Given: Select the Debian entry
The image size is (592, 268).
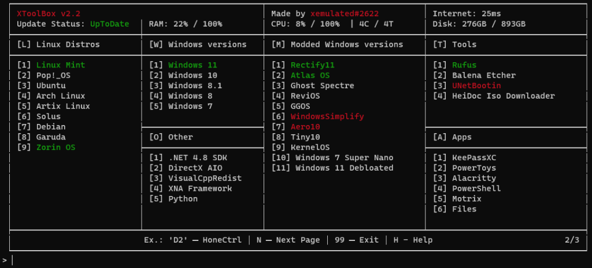Looking at the screenshot, I should (41, 127).
